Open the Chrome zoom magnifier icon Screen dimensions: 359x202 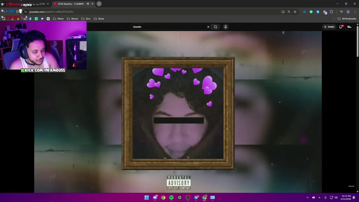click(289, 12)
